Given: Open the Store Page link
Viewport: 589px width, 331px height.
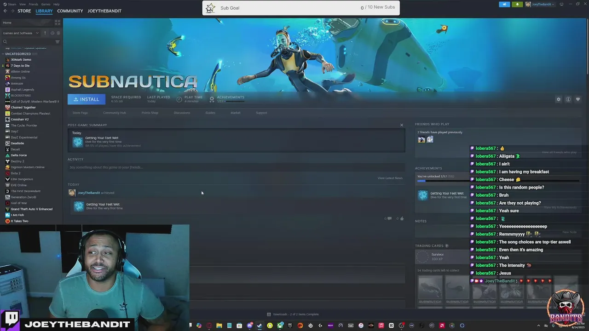Looking at the screenshot, I should (80, 113).
